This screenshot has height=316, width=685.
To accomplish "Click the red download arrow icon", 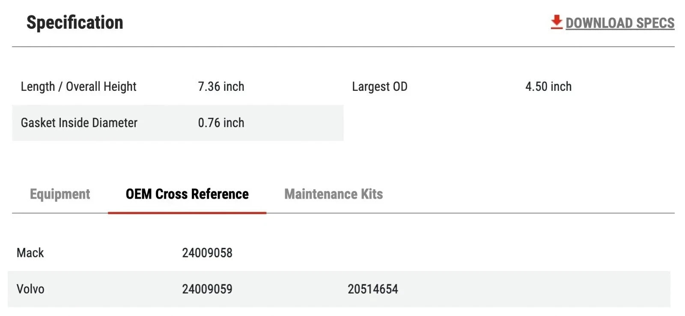I will tap(556, 22).
